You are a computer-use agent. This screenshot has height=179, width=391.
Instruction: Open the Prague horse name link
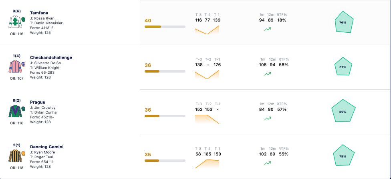[x=38, y=102]
